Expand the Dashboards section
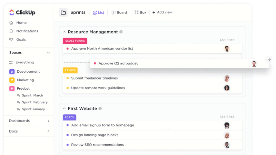The width and height of the screenshot is (276, 155). click(48, 121)
